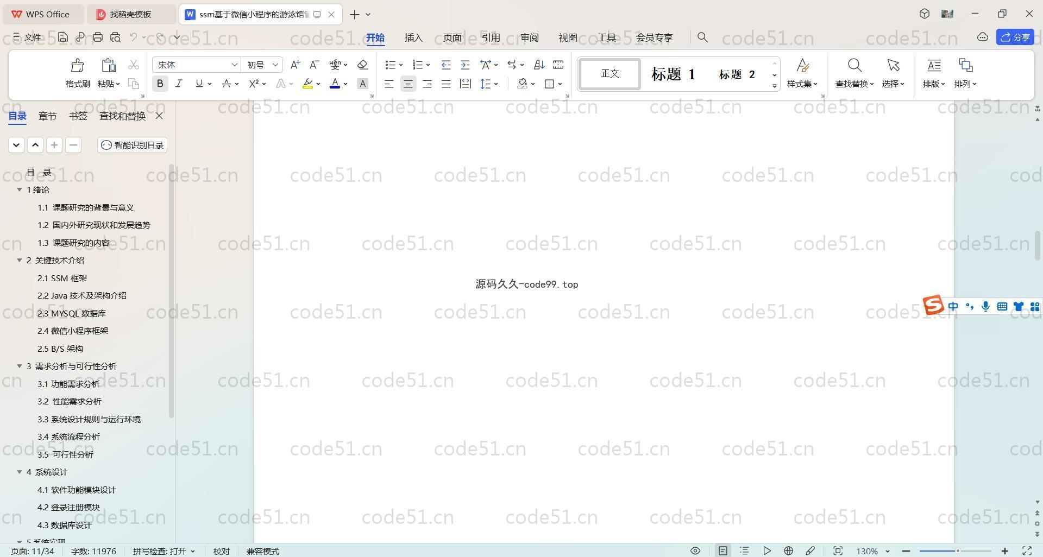The height and width of the screenshot is (557, 1043).
Task: Click the zoom in plus icon
Action: click(1005, 551)
